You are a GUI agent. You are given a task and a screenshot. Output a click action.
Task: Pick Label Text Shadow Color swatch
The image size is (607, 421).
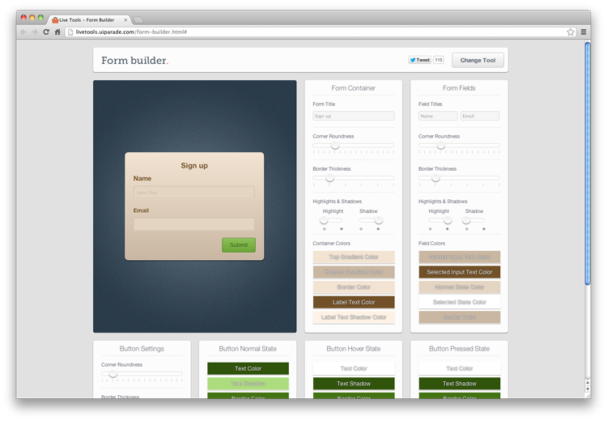354,317
